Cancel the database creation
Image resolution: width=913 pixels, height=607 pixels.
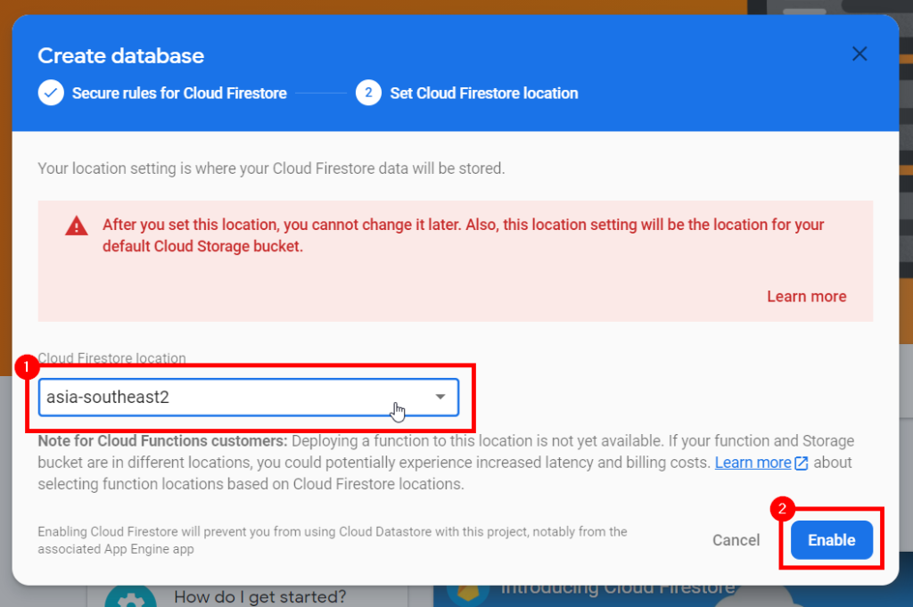736,540
